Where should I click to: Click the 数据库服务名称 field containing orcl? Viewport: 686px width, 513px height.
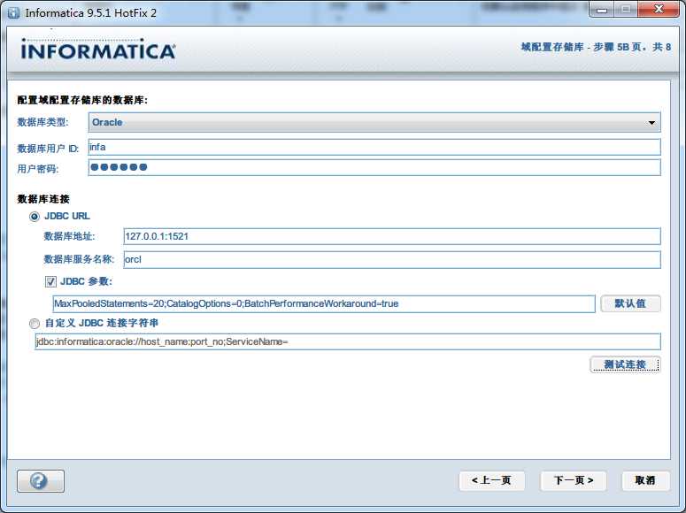click(392, 259)
